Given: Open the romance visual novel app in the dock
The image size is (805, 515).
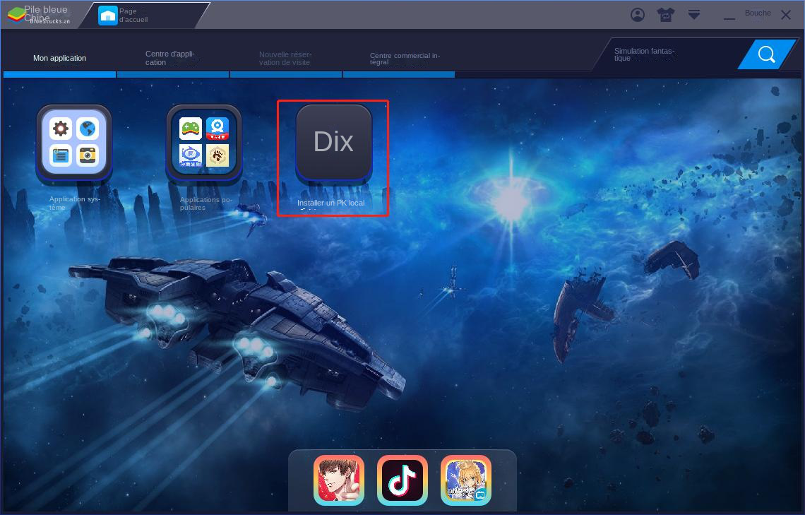Looking at the screenshot, I should click(339, 480).
